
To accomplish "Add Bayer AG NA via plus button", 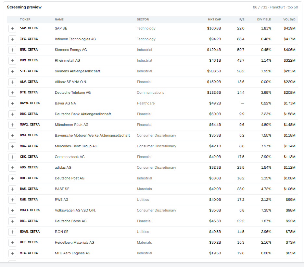I will (12, 103).
